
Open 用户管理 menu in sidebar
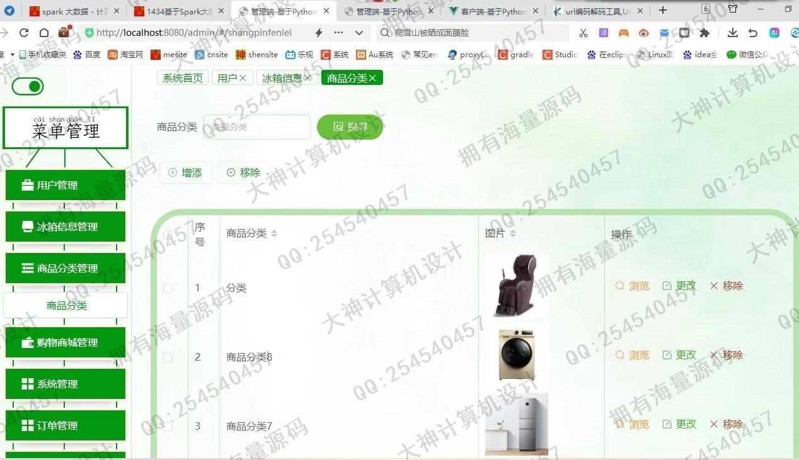pyautogui.click(x=66, y=185)
